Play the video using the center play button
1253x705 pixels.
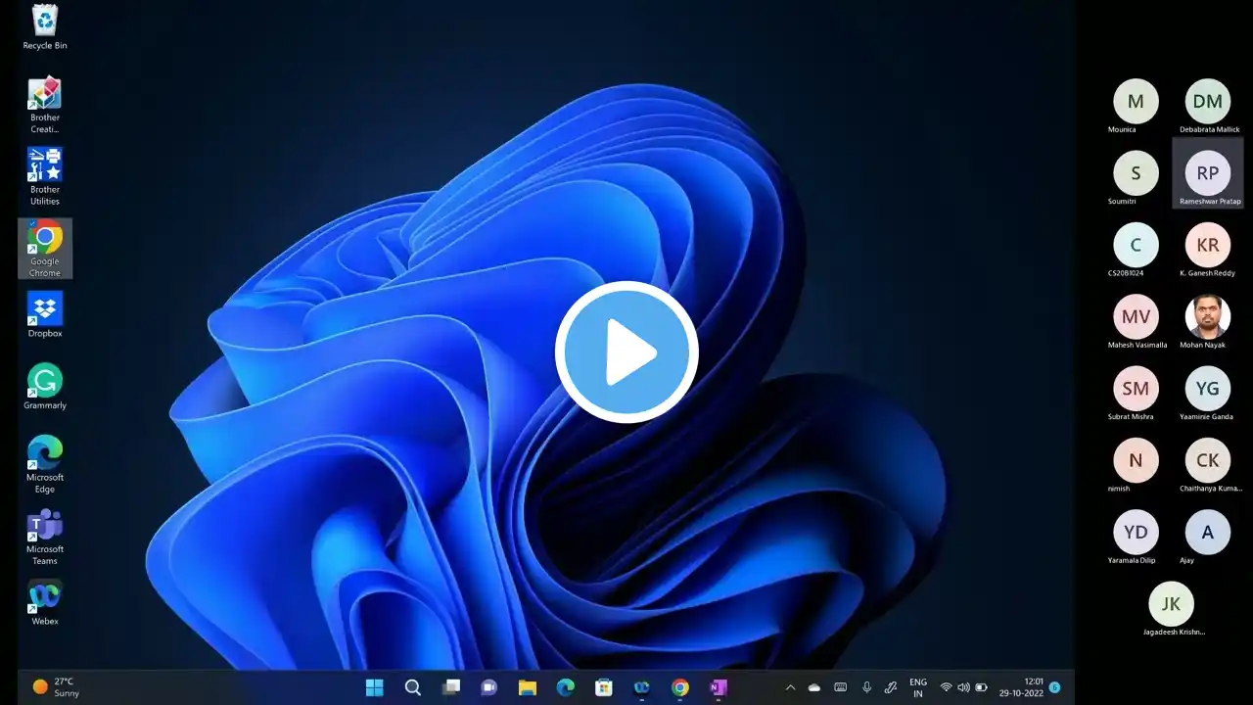626,352
